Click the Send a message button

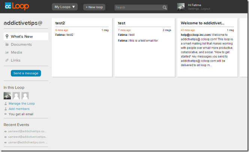[26, 73]
